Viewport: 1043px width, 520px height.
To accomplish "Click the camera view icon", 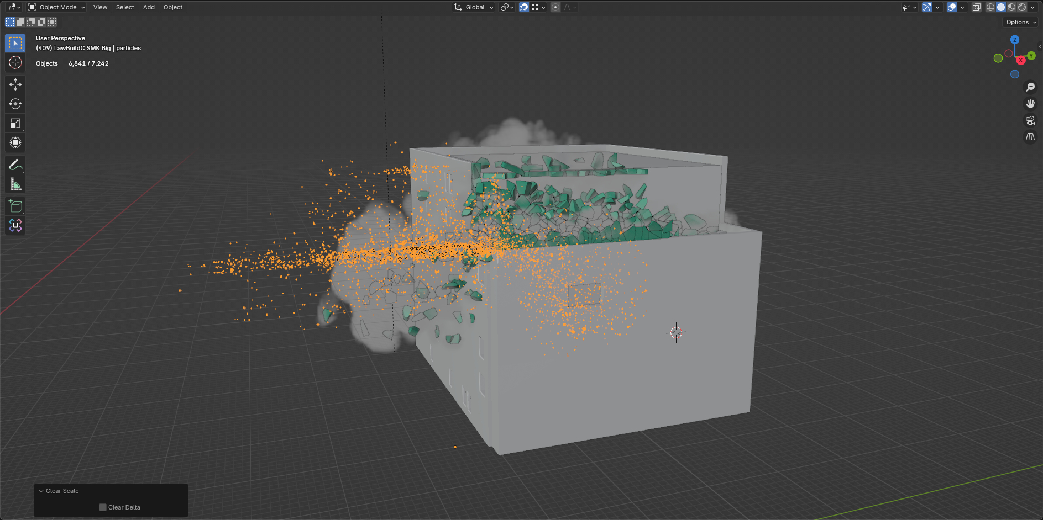I will point(1030,120).
